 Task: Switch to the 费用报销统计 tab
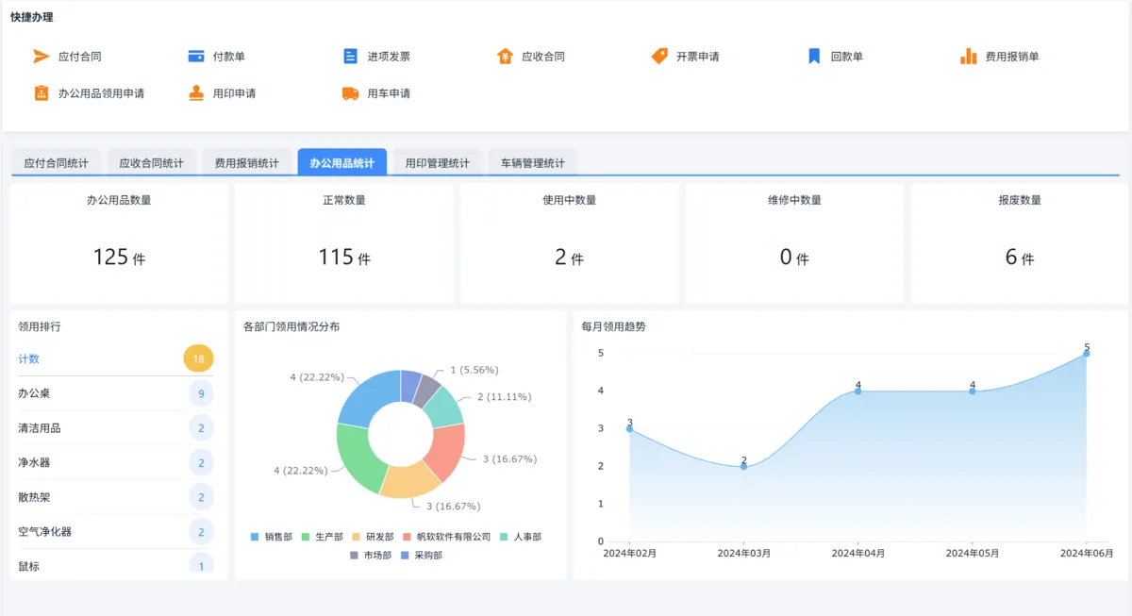coord(247,163)
